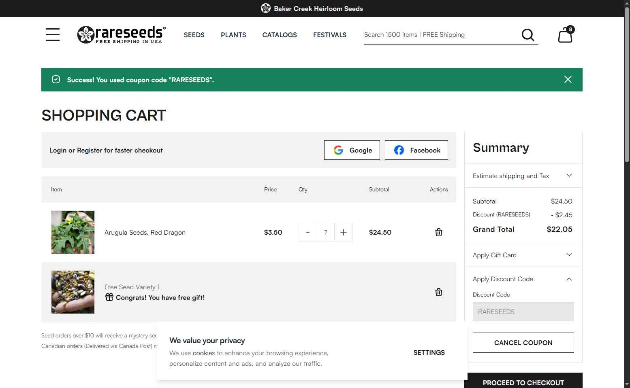The image size is (630, 388).
Task: Click the CANCEL COUPON button
Action: 523,343
